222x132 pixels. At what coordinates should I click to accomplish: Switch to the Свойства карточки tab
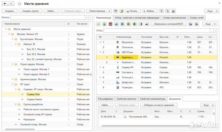tap(126, 99)
